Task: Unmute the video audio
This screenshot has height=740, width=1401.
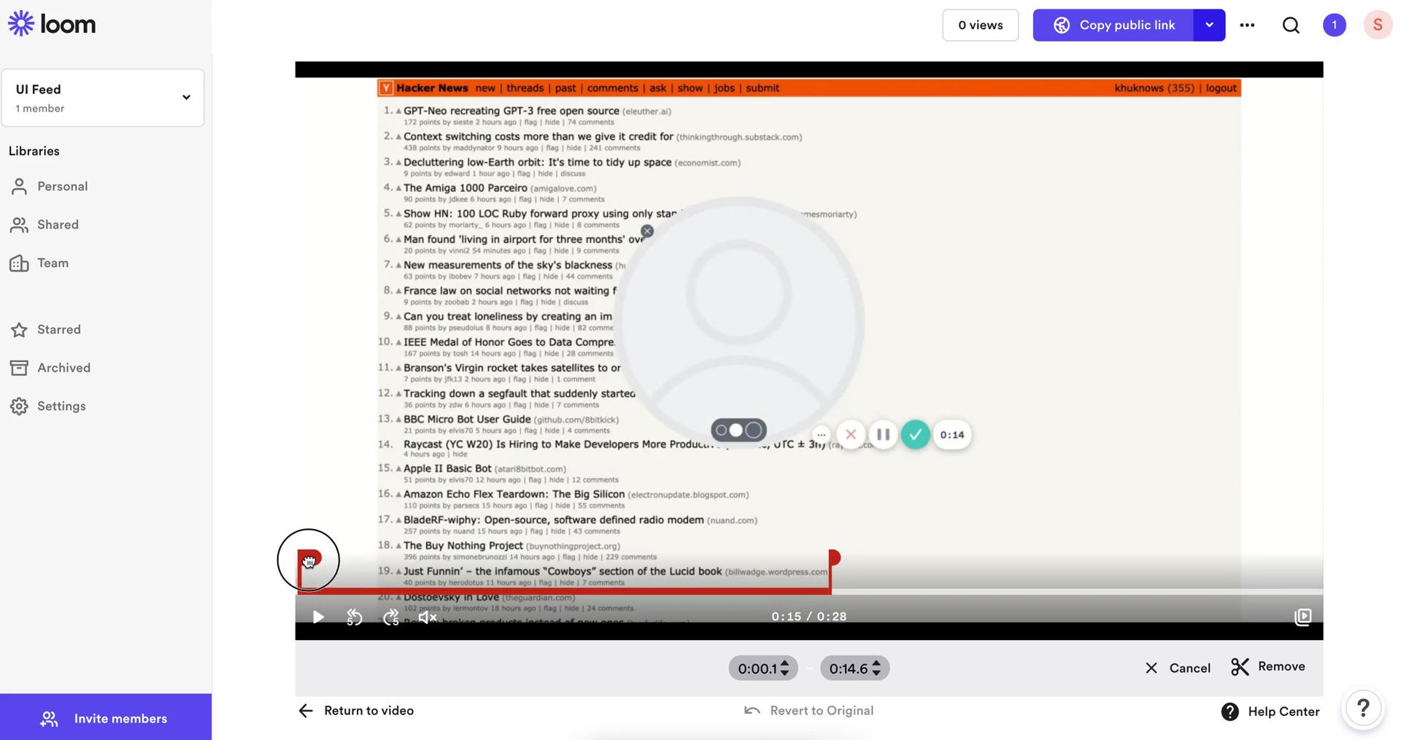Action: click(428, 617)
